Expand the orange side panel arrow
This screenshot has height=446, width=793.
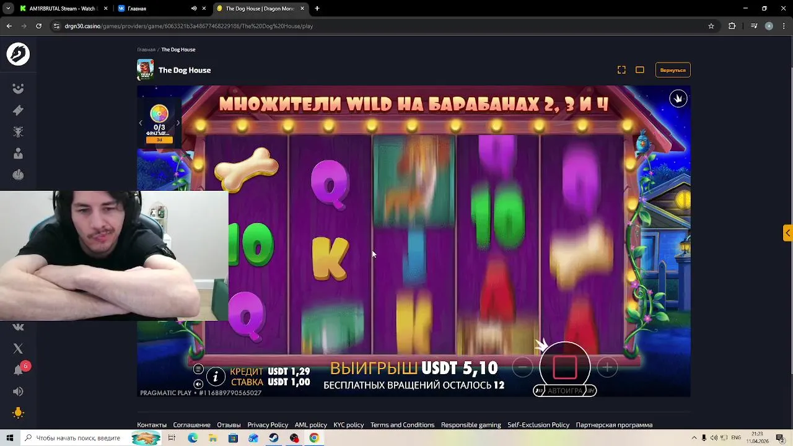coord(787,233)
